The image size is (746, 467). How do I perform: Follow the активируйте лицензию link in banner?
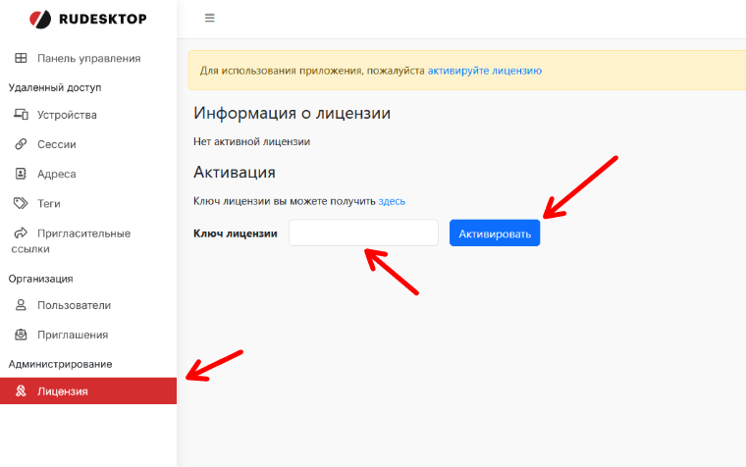coord(484,71)
